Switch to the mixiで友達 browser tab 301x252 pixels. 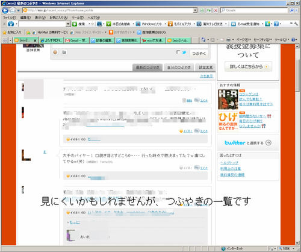tap(154, 40)
